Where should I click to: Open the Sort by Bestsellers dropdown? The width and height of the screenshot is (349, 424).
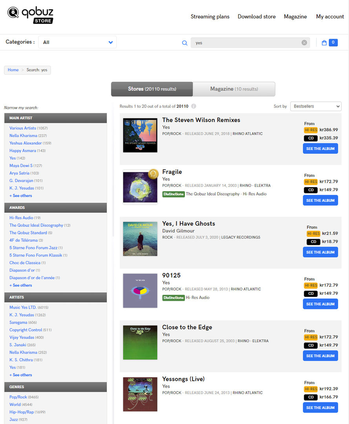(316, 106)
